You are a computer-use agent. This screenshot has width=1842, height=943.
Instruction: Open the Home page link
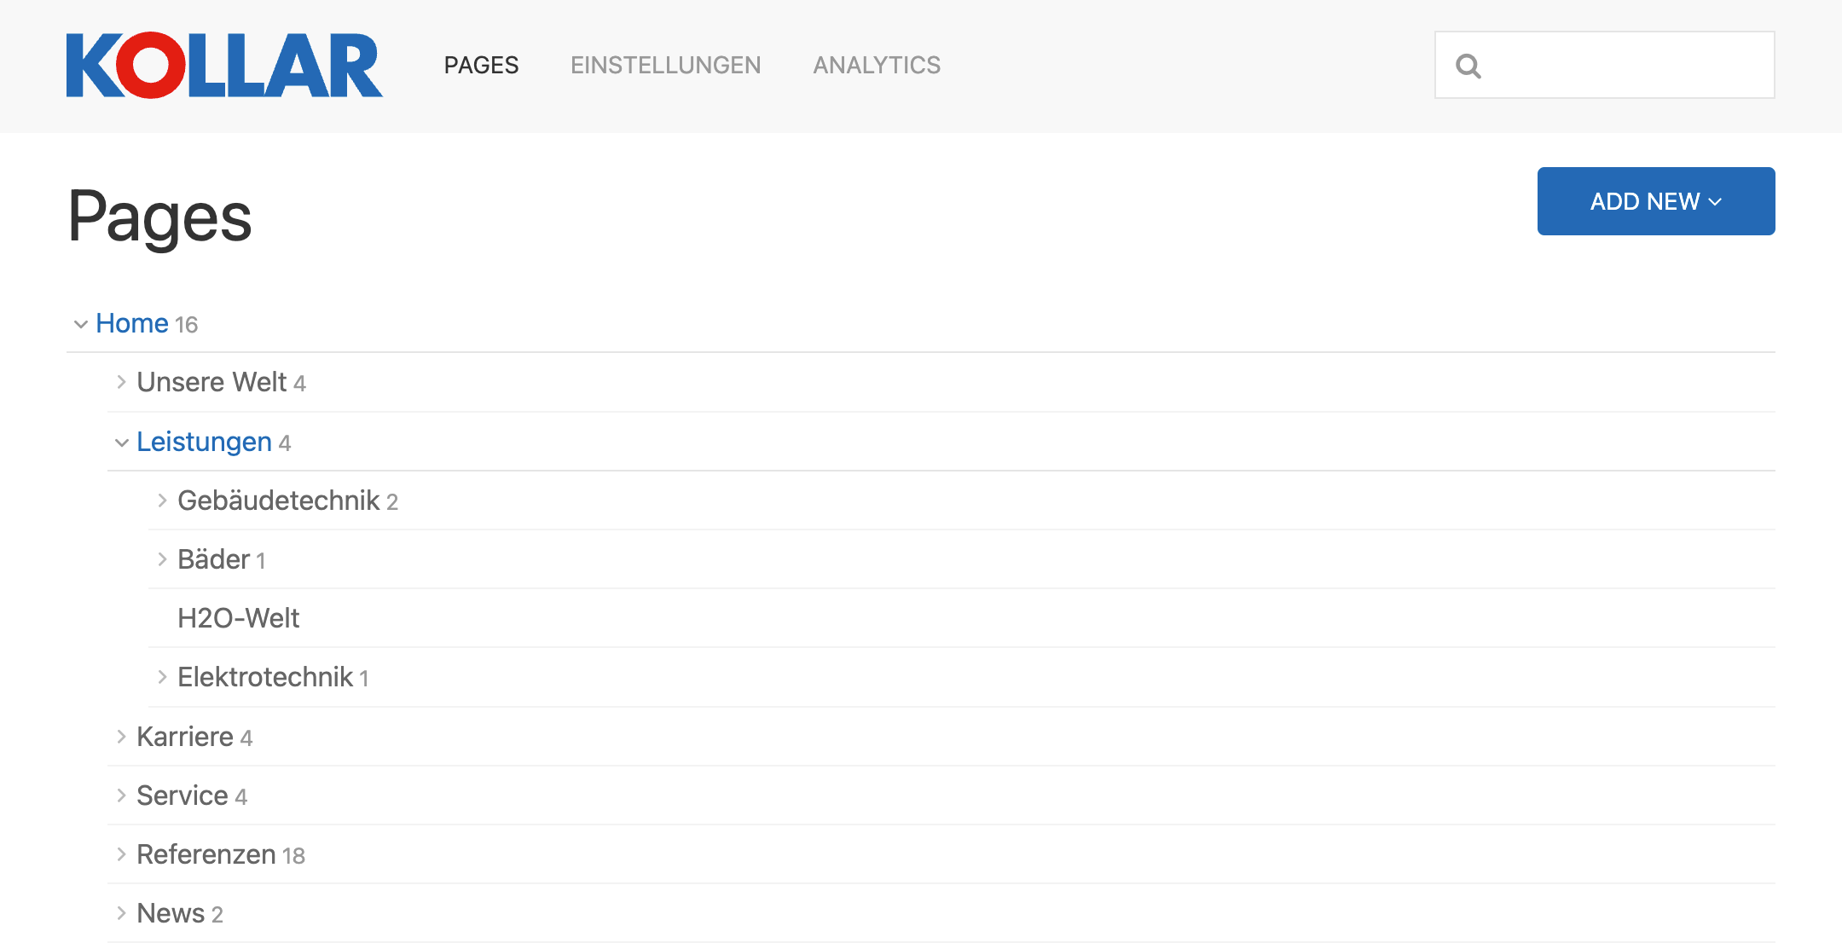point(132,324)
